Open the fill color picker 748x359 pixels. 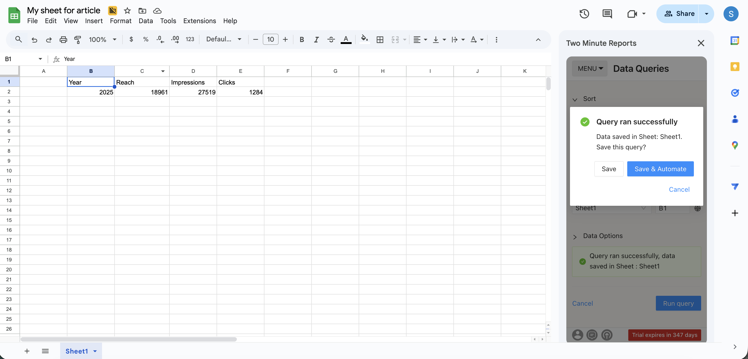(364, 40)
